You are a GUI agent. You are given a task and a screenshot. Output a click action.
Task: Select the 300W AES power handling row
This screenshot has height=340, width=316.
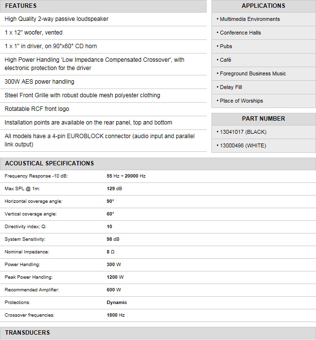tap(39, 82)
